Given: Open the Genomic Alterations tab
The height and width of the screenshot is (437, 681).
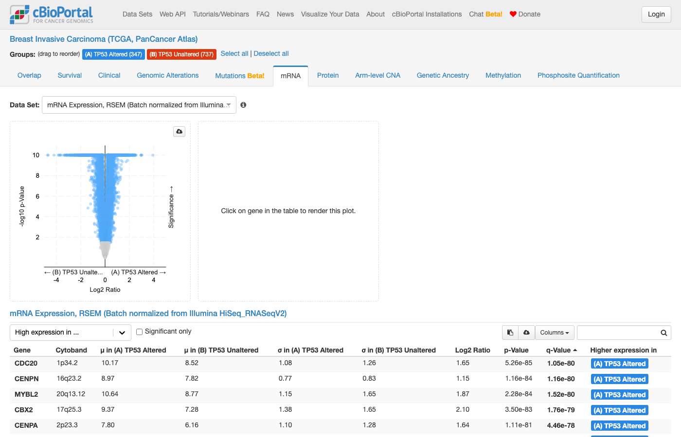Looking at the screenshot, I should point(168,75).
